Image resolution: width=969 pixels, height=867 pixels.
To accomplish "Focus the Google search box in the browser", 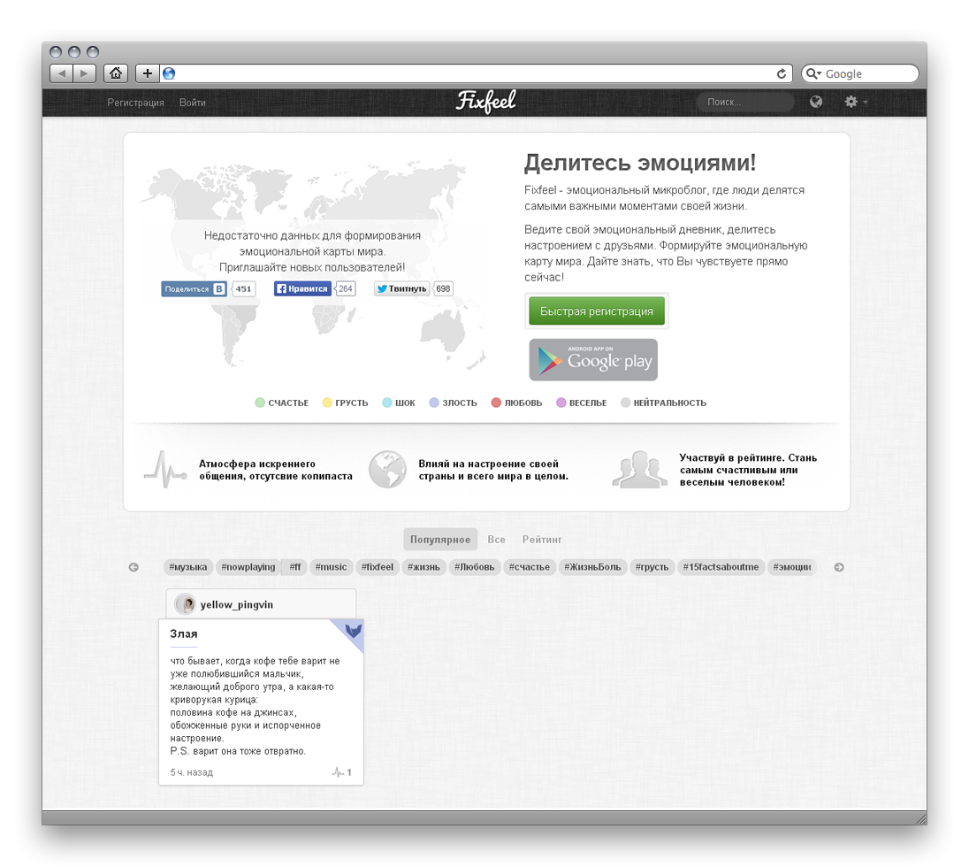I will [860, 73].
